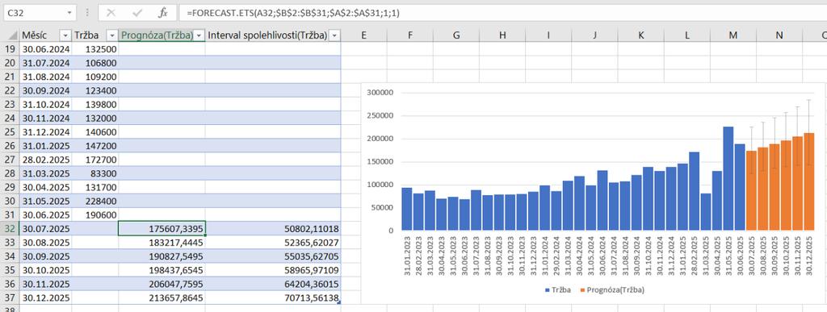827x312 pixels.
Task: Select row 37 header
Action: click(10, 297)
